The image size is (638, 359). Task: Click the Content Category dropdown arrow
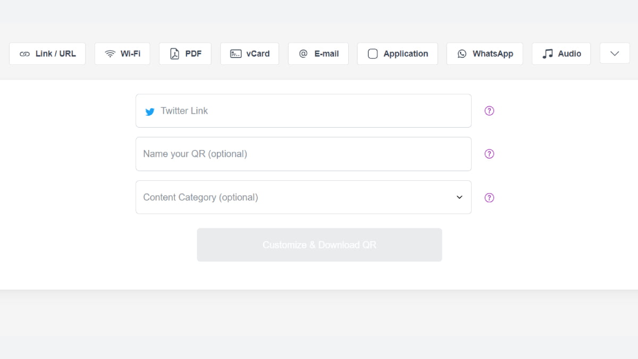(x=459, y=197)
